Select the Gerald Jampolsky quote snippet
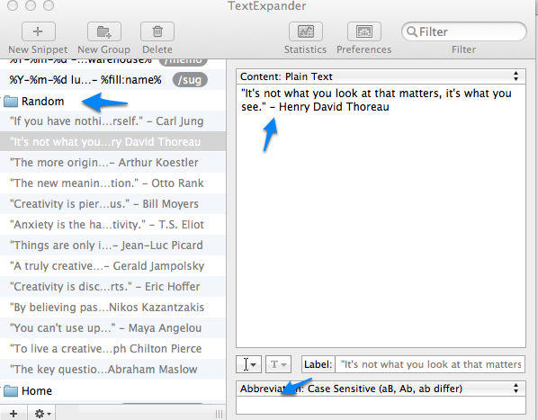 coord(112,265)
